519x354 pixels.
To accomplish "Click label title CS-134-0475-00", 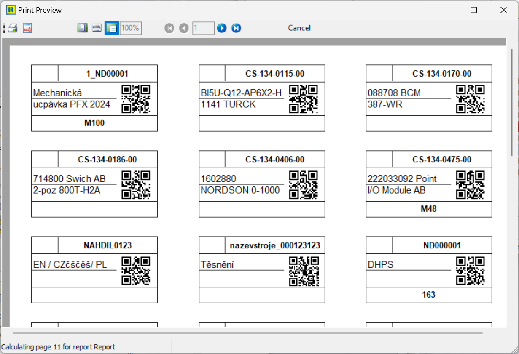I will (x=442, y=160).
